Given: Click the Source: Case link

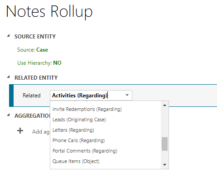Looking at the screenshot, I should pos(33,50).
